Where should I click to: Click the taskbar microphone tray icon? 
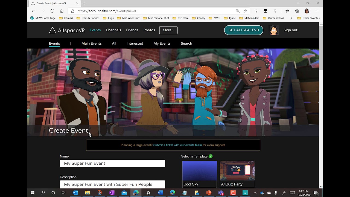pyautogui.click(x=276, y=193)
